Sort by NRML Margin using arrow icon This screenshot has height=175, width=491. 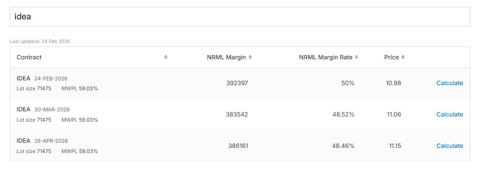click(x=250, y=57)
